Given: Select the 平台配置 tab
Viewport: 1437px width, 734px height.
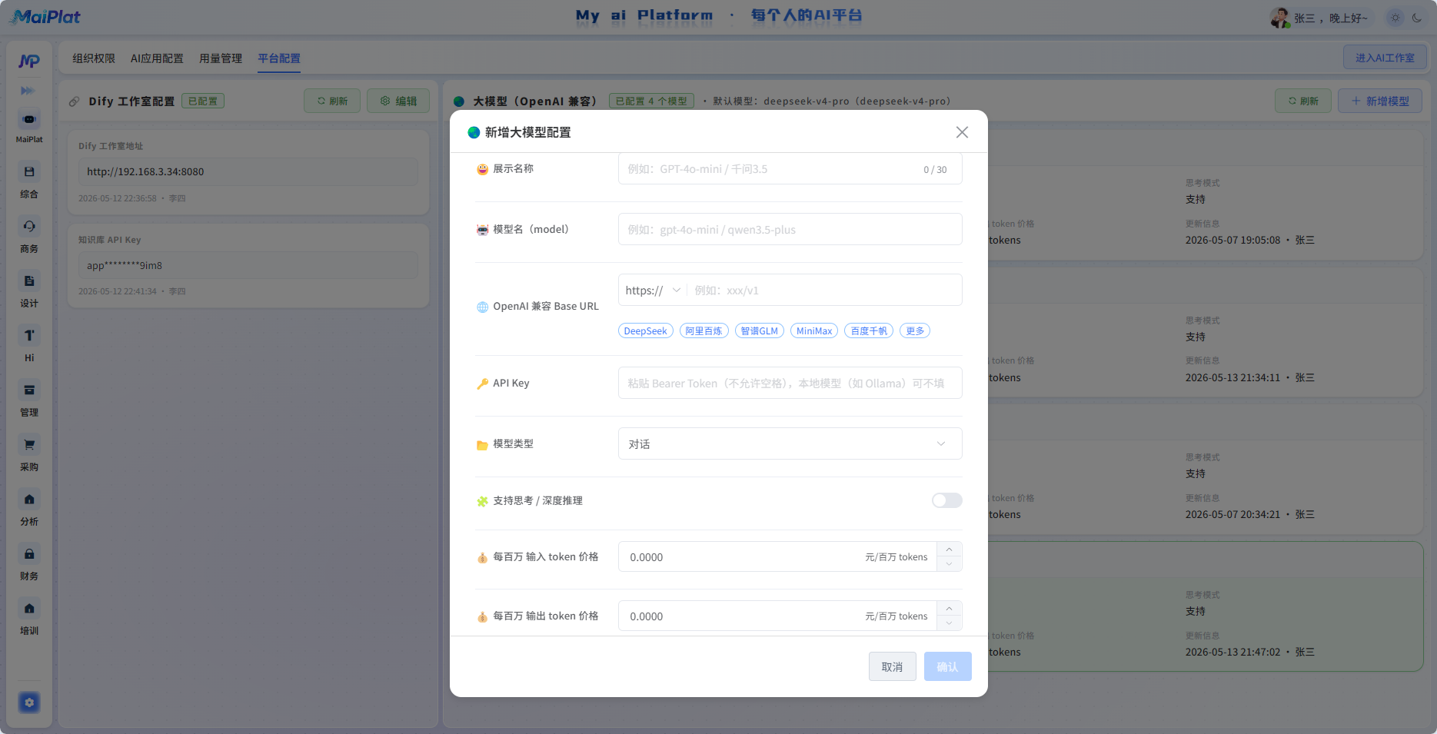Looking at the screenshot, I should pos(279,58).
